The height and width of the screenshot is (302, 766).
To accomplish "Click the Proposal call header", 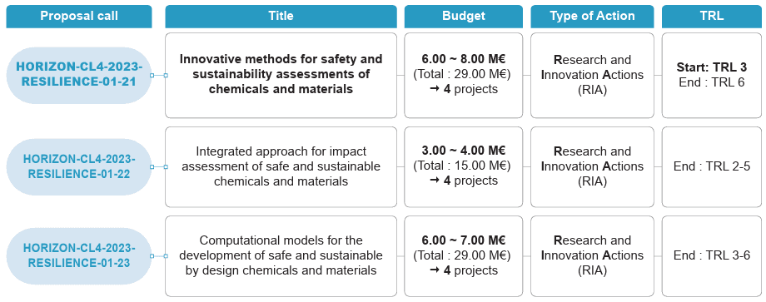I will click(x=78, y=16).
